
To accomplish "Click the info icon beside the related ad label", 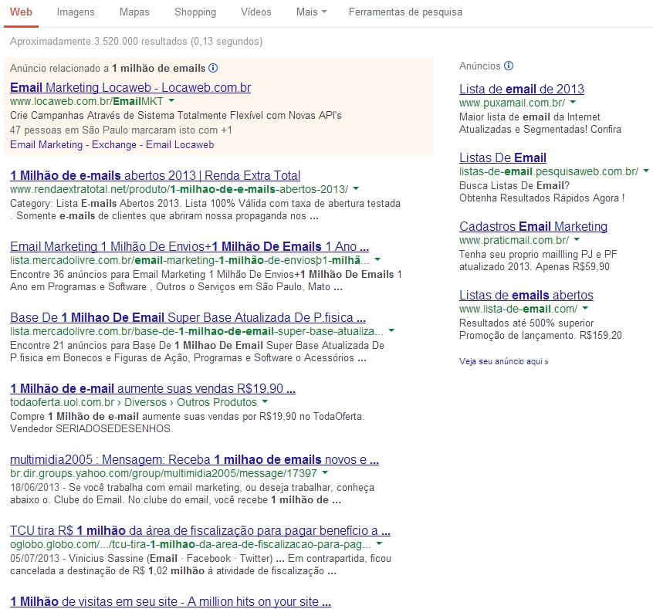I will point(213,69).
